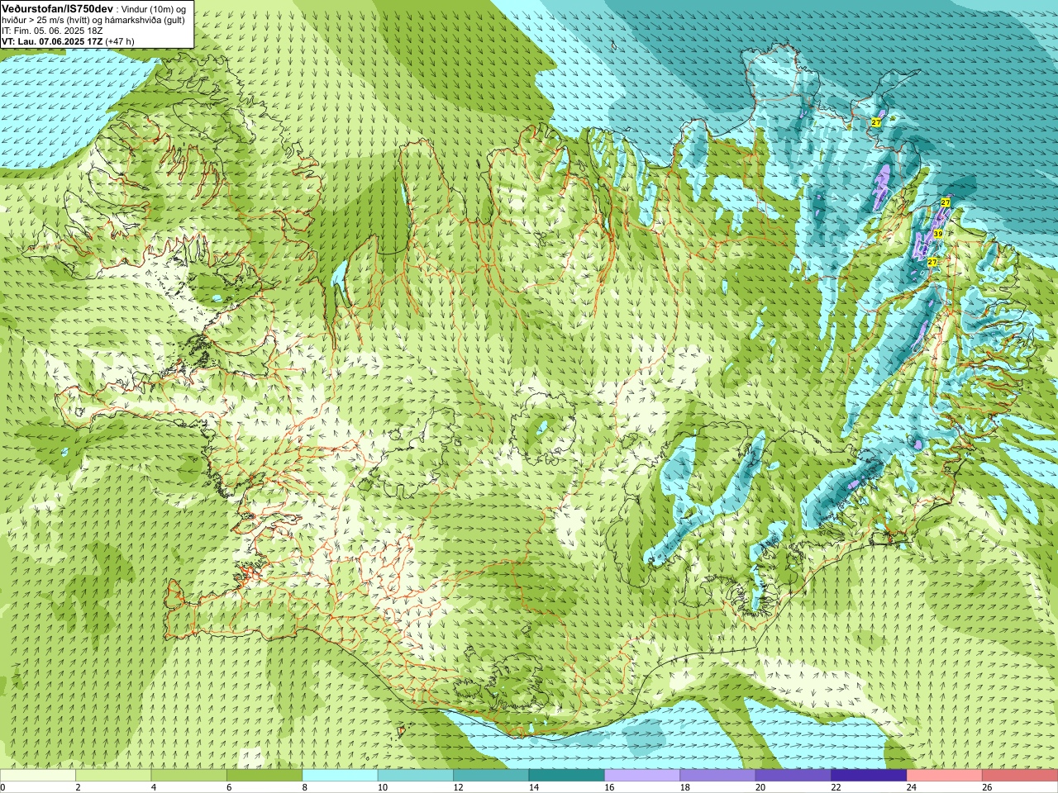Click the dark teal 14–16 legend swatch
1058x793 pixels.
coord(567,776)
